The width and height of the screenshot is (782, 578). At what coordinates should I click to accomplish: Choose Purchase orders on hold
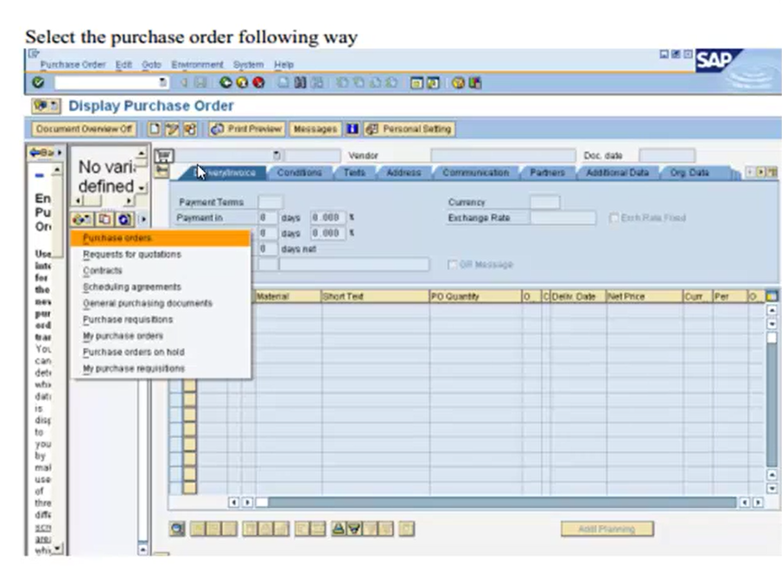tap(161, 353)
